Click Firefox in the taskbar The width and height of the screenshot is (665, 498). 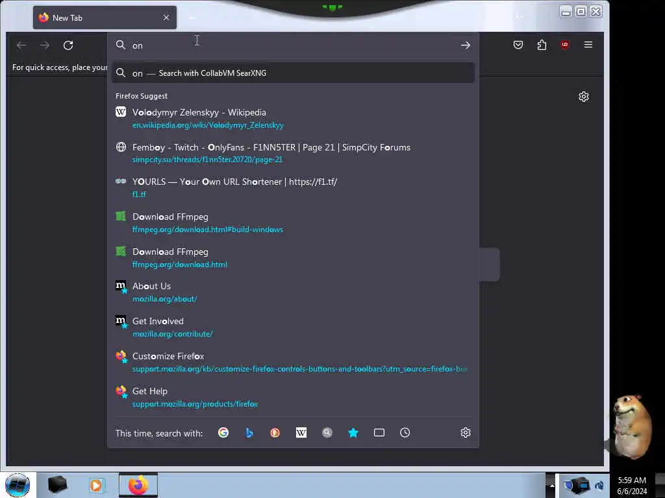tap(138, 485)
